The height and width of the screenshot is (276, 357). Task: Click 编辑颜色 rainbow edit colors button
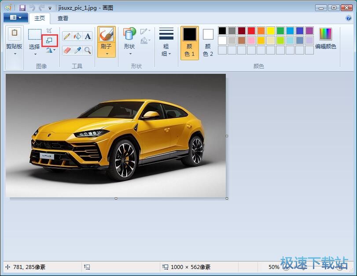point(326,38)
